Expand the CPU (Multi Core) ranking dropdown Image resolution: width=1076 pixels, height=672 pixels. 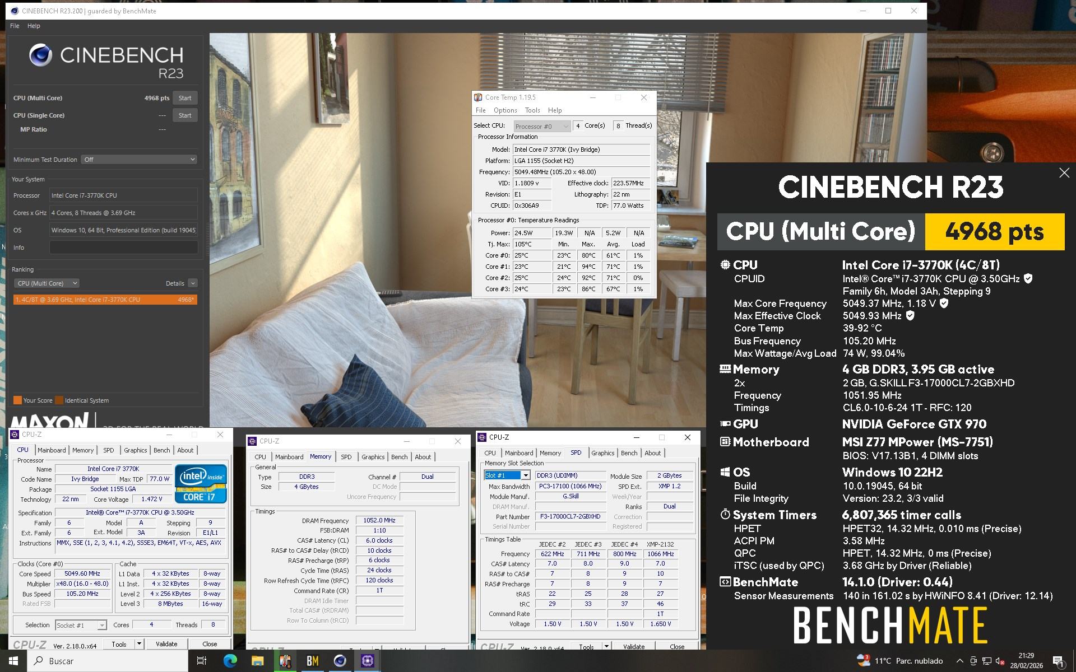click(47, 283)
